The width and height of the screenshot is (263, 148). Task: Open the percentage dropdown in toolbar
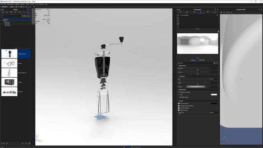(12, 7)
